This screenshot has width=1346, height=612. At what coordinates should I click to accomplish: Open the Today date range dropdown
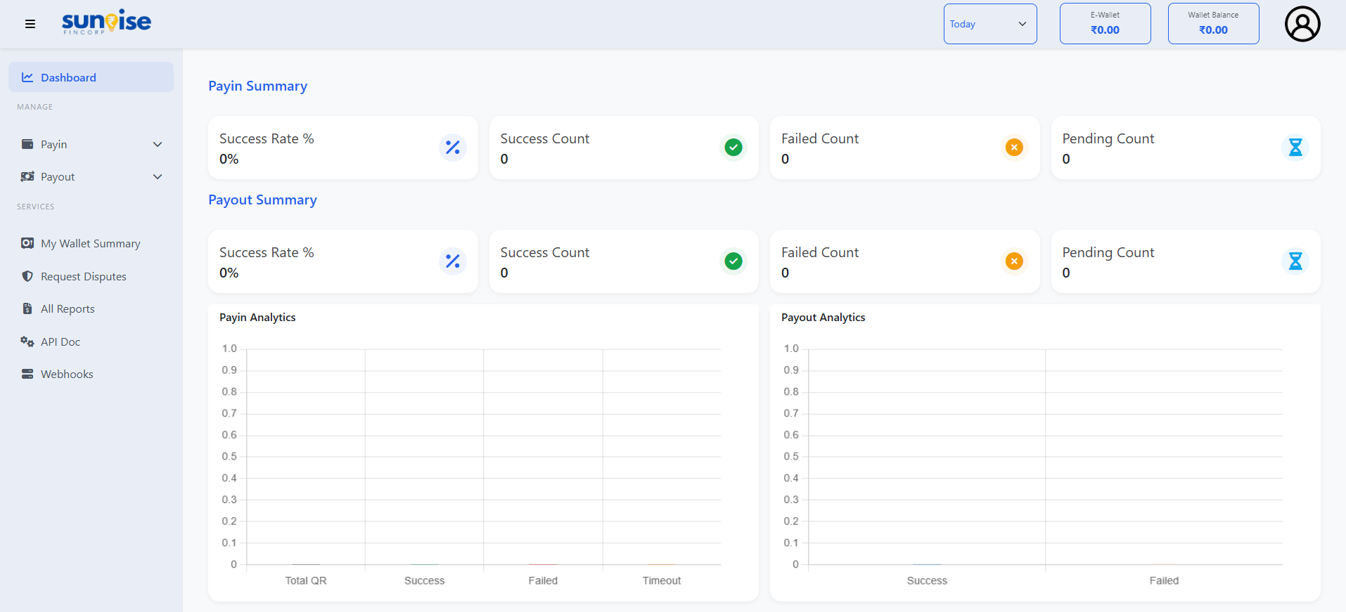[989, 24]
